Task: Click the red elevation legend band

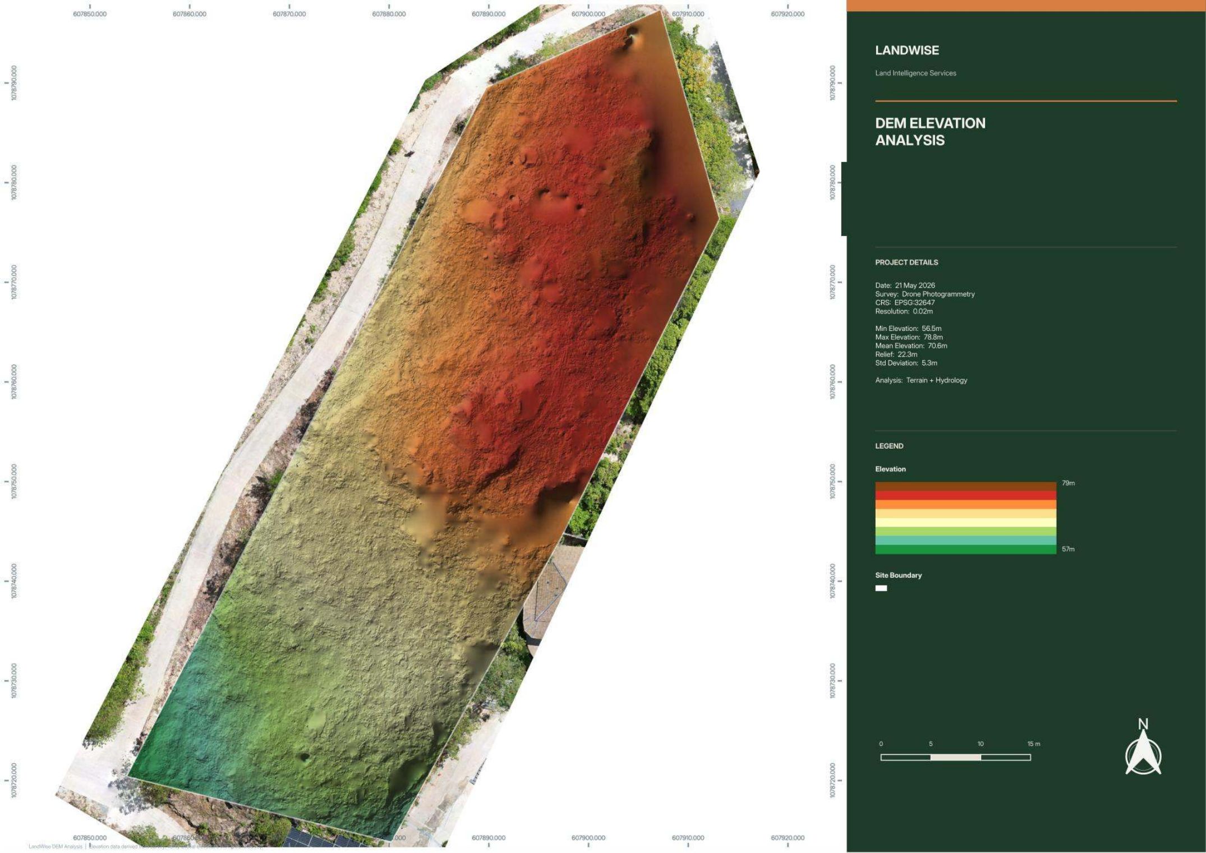Action: click(965, 496)
